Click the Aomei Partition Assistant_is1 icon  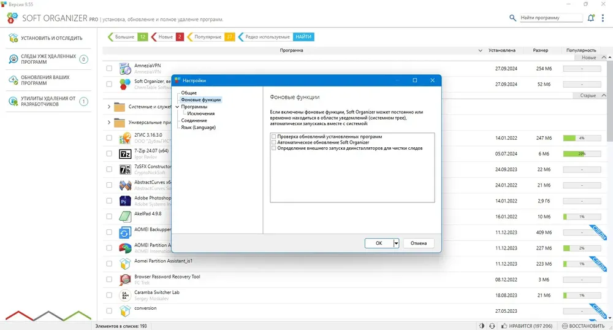point(124,264)
